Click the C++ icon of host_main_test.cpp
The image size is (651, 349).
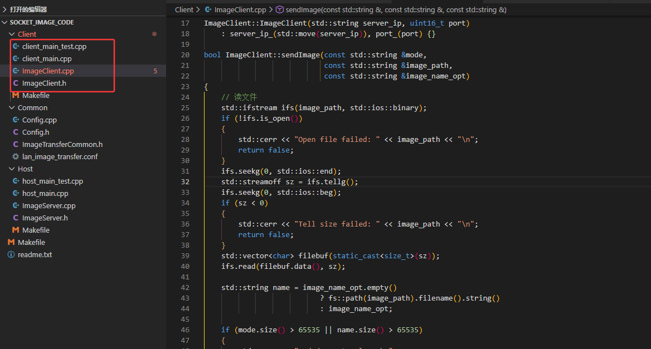[x=16, y=181]
